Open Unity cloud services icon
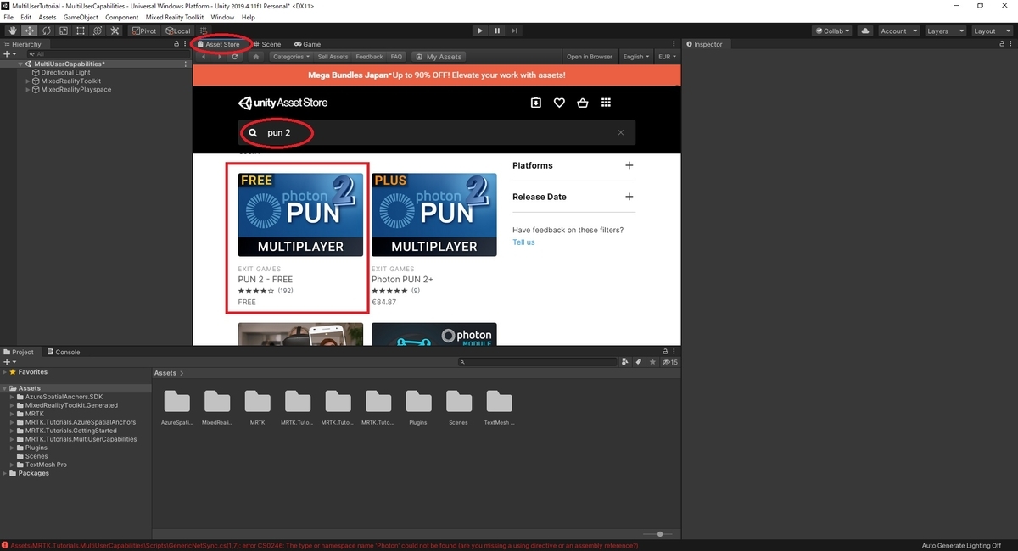1018x551 pixels. coord(864,31)
